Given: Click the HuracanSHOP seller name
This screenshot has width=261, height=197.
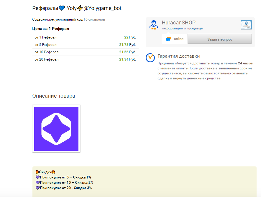Looking at the screenshot, I should pyautogui.click(x=179, y=23).
